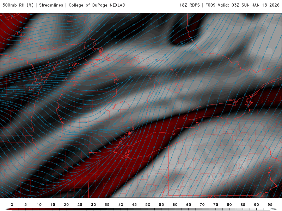Click the 55 label on the colorbar
282x211 pixels.
point(161,205)
